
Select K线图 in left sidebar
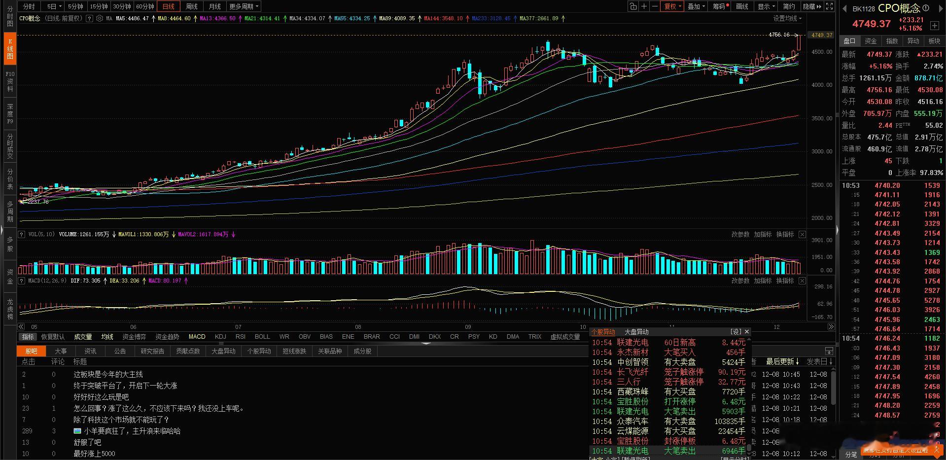[10, 49]
